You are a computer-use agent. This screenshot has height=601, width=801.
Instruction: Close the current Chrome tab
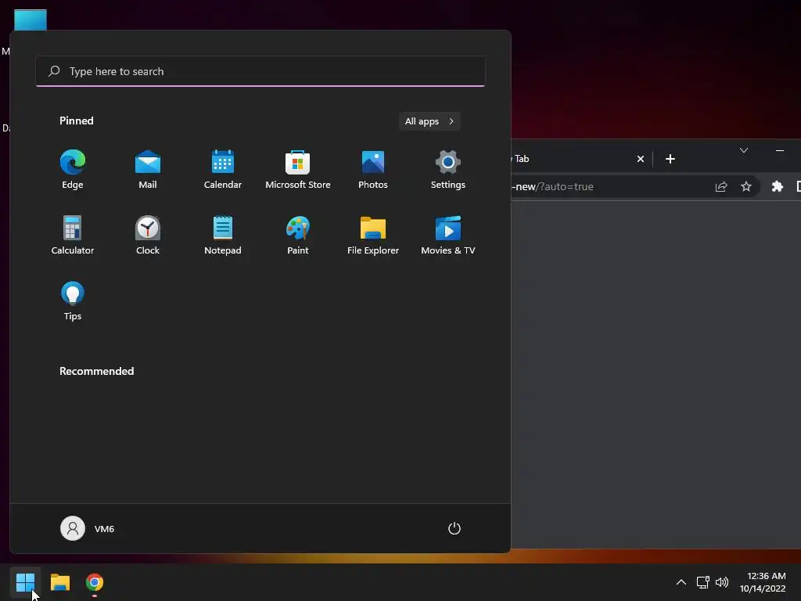coord(641,159)
